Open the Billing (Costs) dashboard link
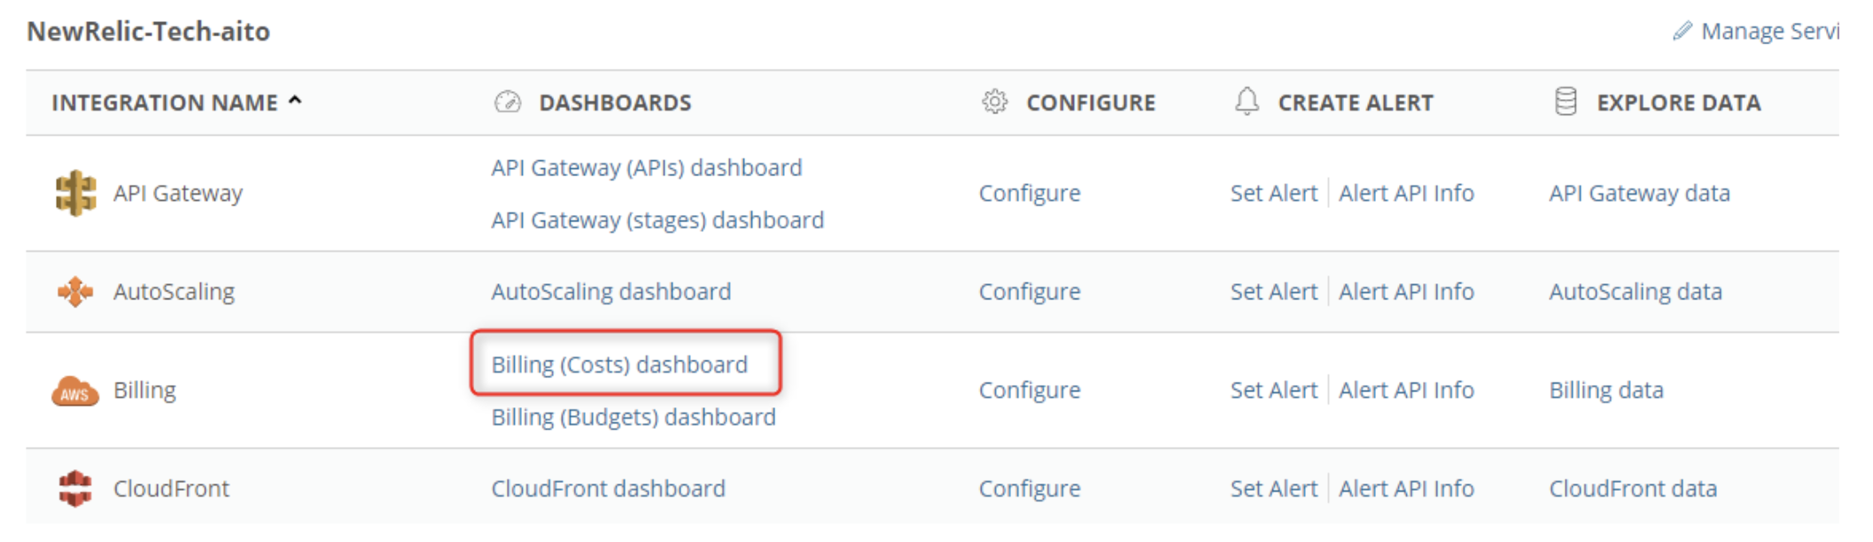The height and width of the screenshot is (542, 1873). pyautogui.click(x=619, y=365)
